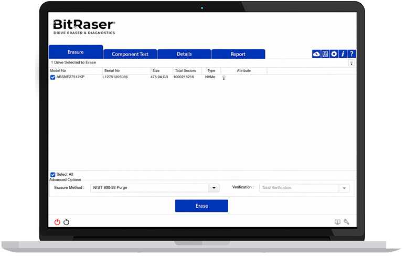Click the Size column header

tap(162, 71)
